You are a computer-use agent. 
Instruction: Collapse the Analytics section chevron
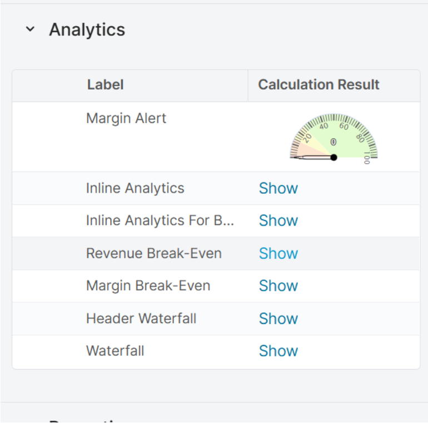(x=30, y=29)
